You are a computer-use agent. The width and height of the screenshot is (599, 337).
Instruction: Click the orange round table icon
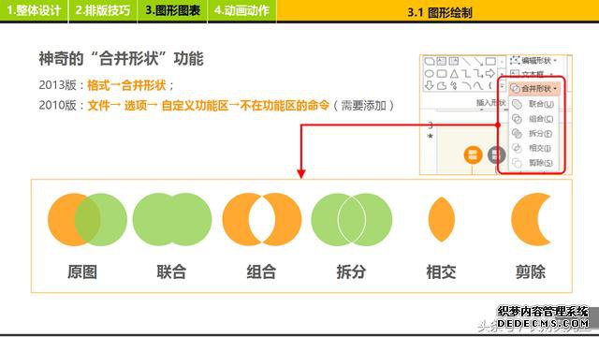point(473,154)
